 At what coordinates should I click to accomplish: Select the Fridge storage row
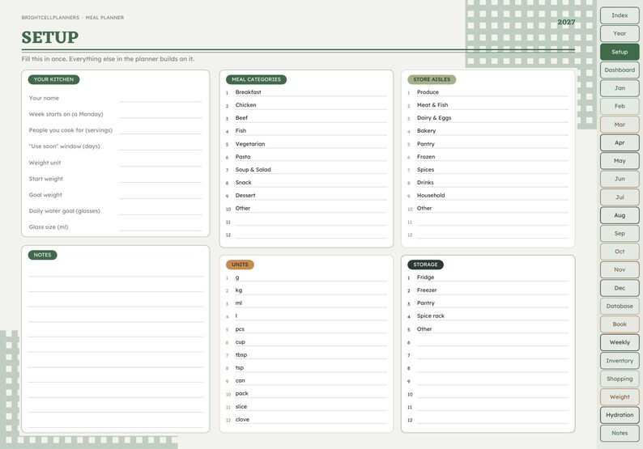click(x=488, y=277)
